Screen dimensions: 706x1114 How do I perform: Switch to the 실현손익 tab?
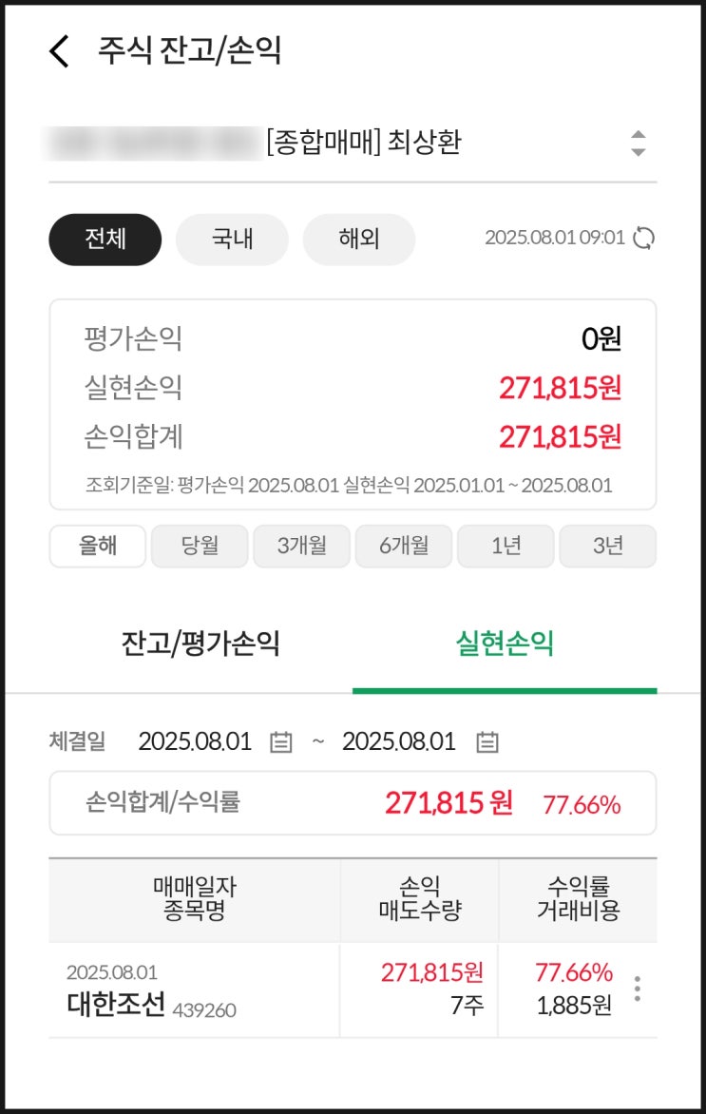[x=505, y=644]
